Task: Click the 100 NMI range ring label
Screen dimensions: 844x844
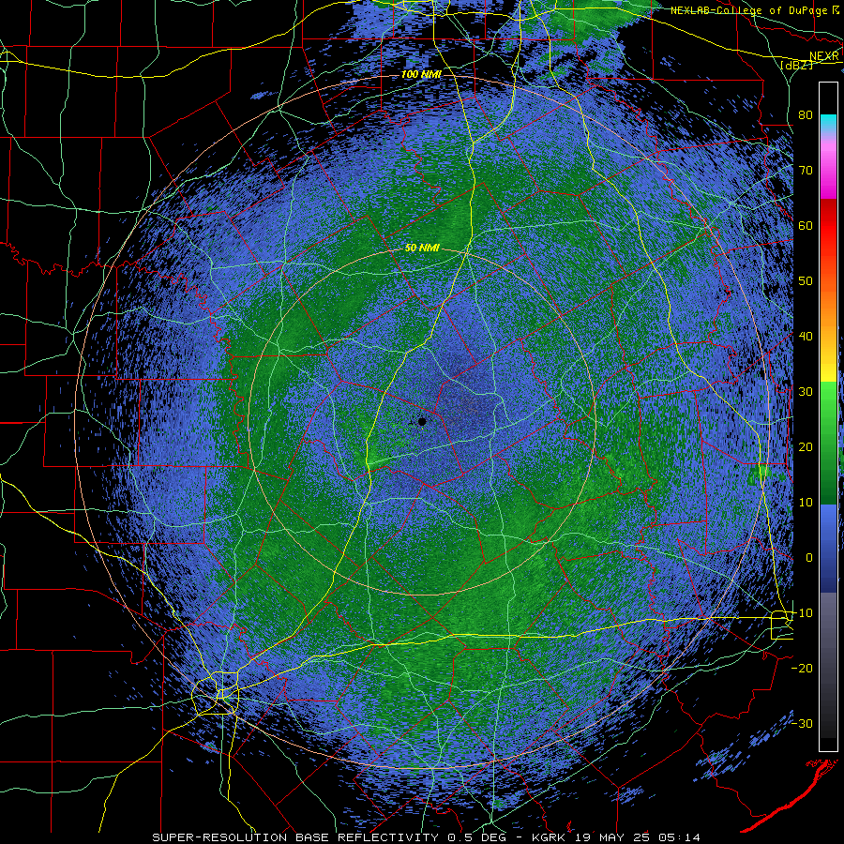Action: click(x=421, y=74)
